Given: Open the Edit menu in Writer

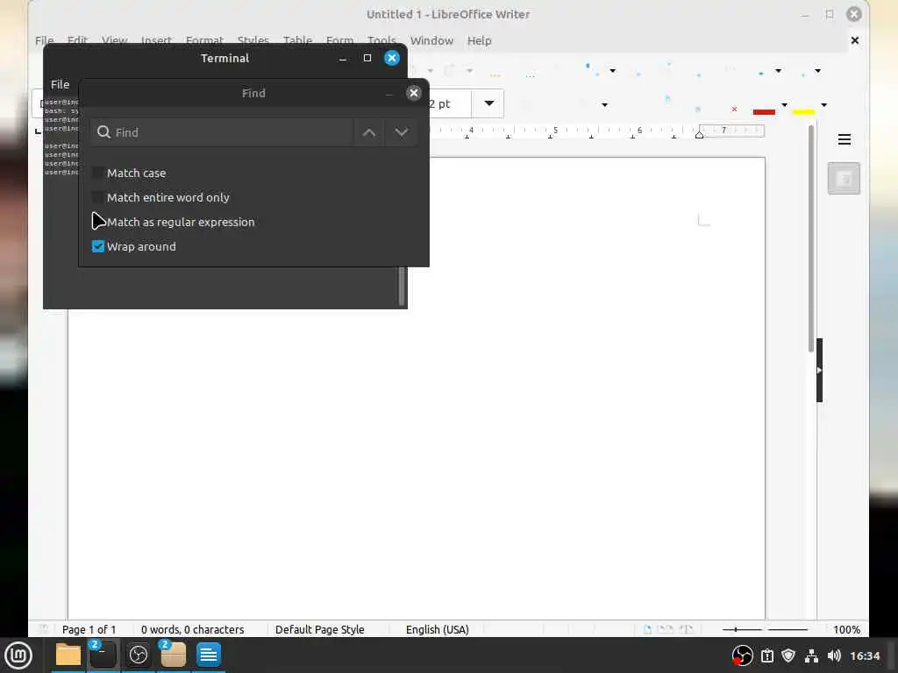Looking at the screenshot, I should 77,40.
